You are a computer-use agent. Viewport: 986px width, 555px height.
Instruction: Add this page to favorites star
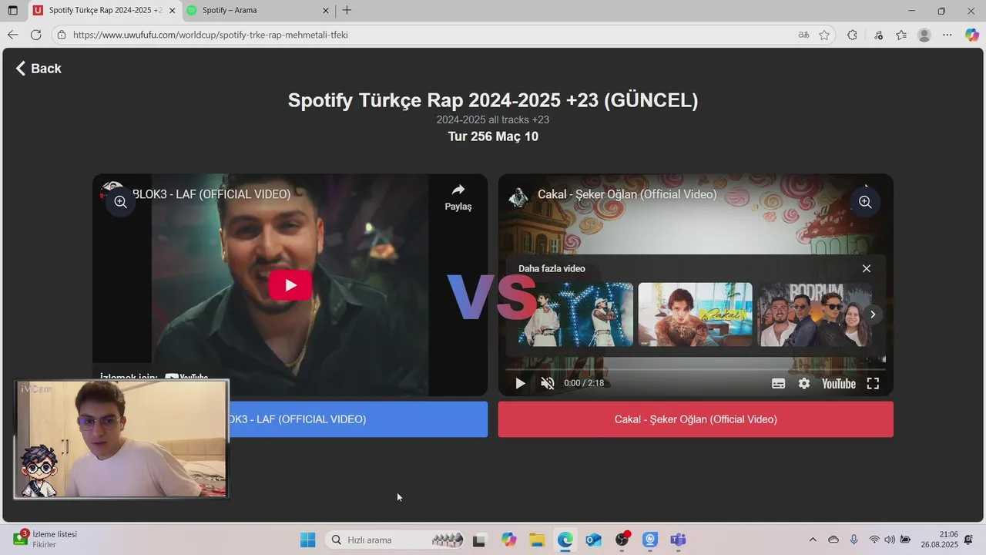(824, 35)
